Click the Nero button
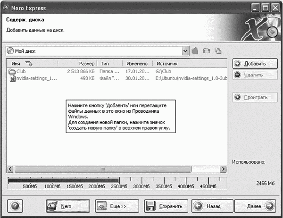 [x=68, y=206]
